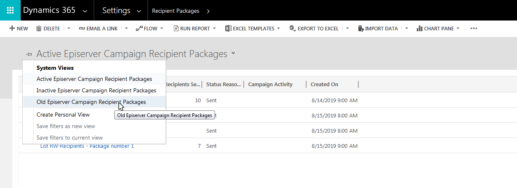517x188 pixels.
Task: Click the Flow icon in toolbar
Action: [x=139, y=29]
